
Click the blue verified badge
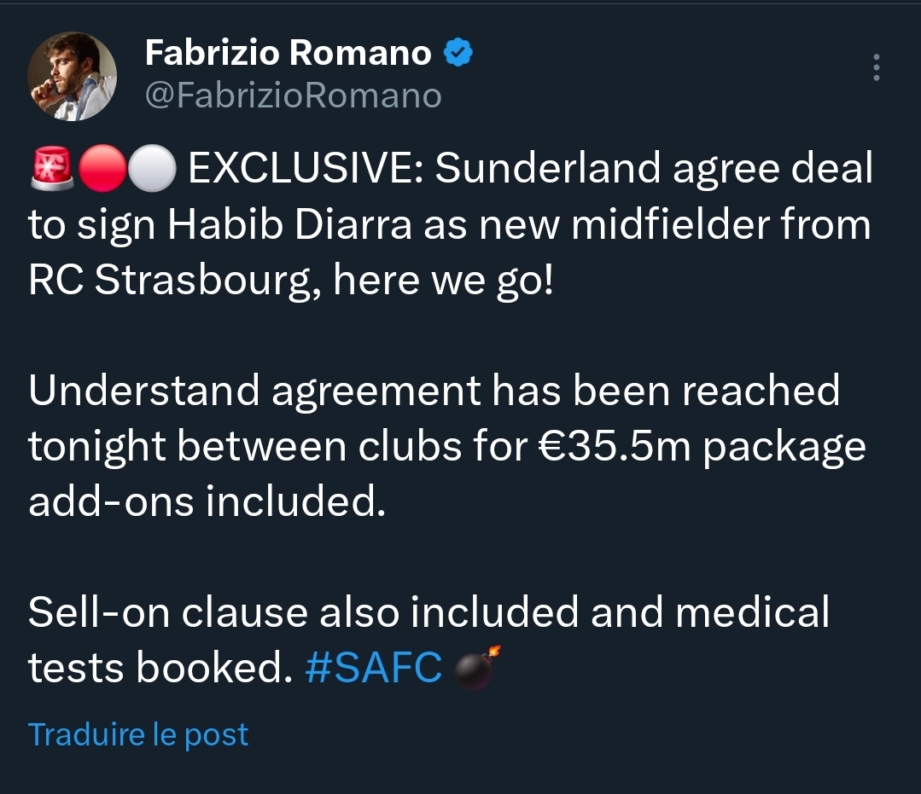tap(458, 55)
